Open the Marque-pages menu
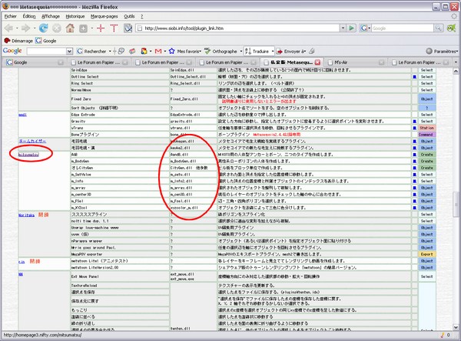 (105, 15)
